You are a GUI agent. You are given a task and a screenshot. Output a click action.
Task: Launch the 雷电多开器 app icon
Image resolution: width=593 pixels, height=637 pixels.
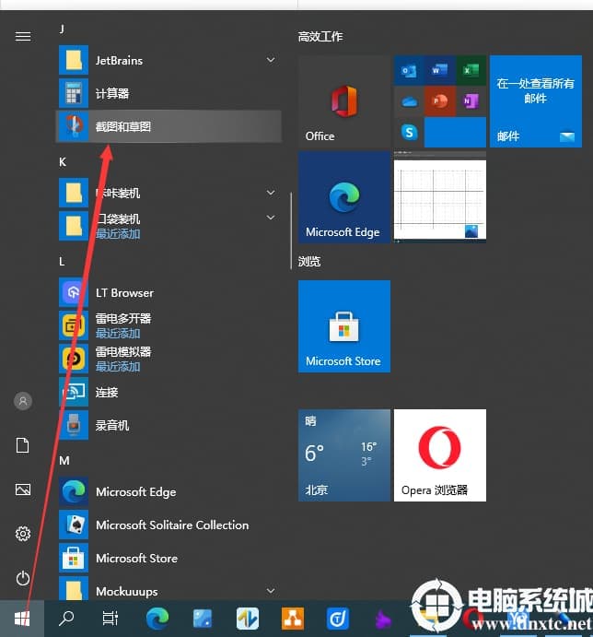pyautogui.click(x=74, y=325)
